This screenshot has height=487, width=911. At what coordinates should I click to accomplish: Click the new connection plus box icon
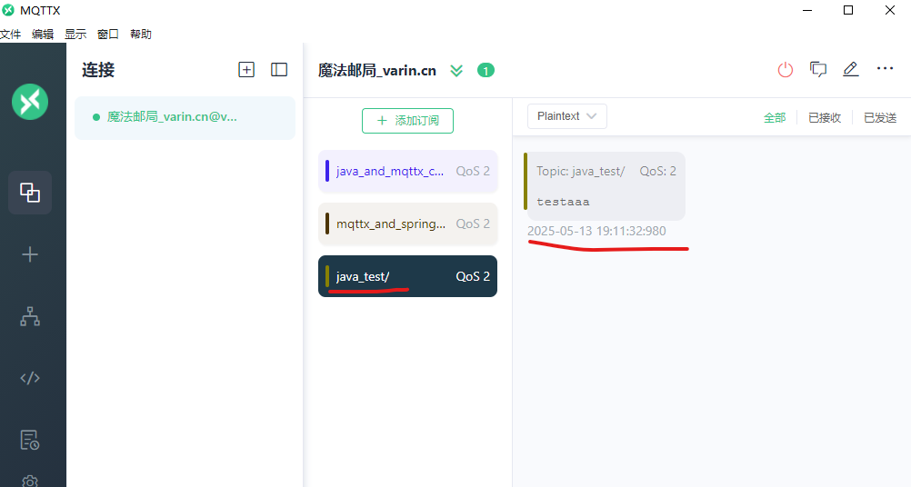(x=246, y=70)
